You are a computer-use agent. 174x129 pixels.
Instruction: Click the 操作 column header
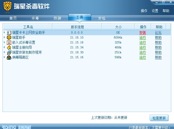[x=143, y=27]
